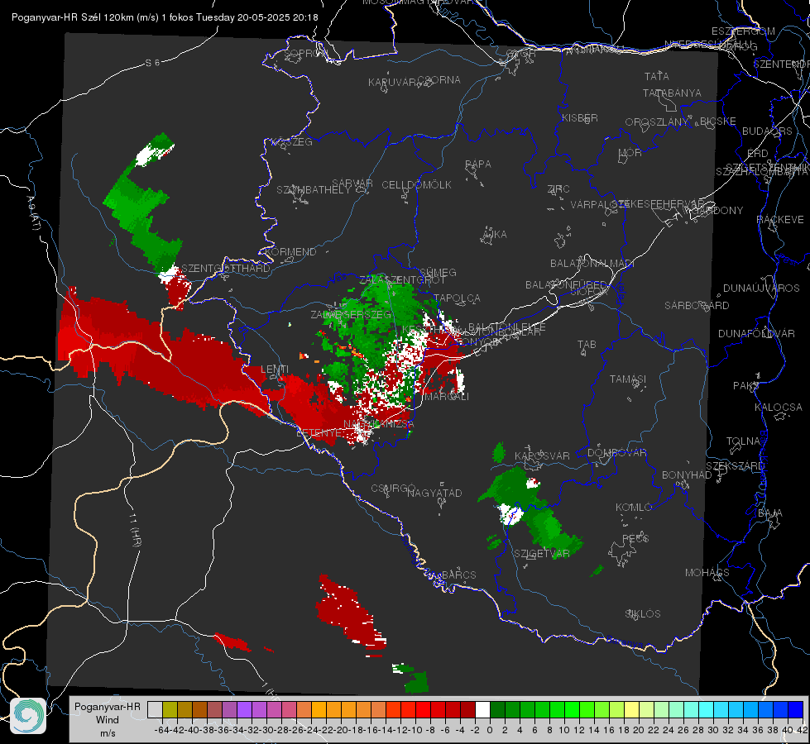This screenshot has width=810, height=744.
Task: Click the TAB city label
Action: point(587,345)
